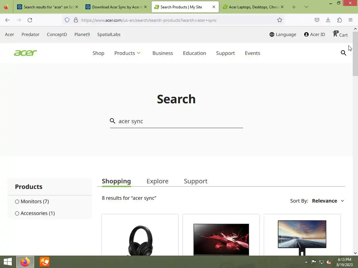Show hidden system tray icons
Viewport: 358px width, 268px height.
click(306, 262)
